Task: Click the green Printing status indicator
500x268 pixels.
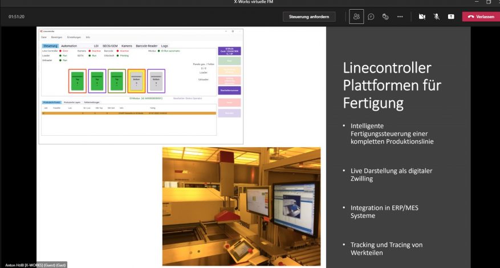Action: (x=117, y=55)
